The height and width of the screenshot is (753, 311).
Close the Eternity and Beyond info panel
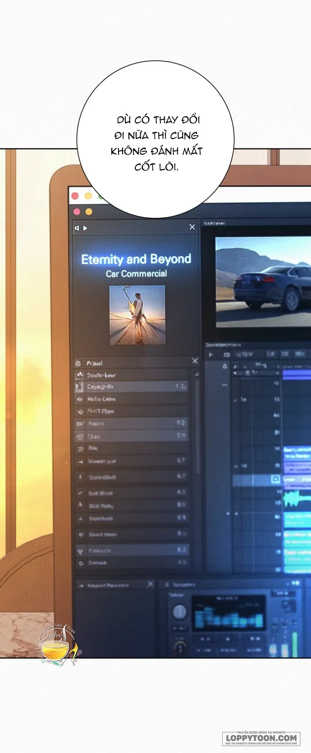(x=192, y=227)
